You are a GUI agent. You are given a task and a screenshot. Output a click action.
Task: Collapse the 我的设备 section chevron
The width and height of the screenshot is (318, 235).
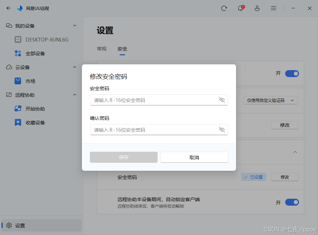tap(75, 26)
